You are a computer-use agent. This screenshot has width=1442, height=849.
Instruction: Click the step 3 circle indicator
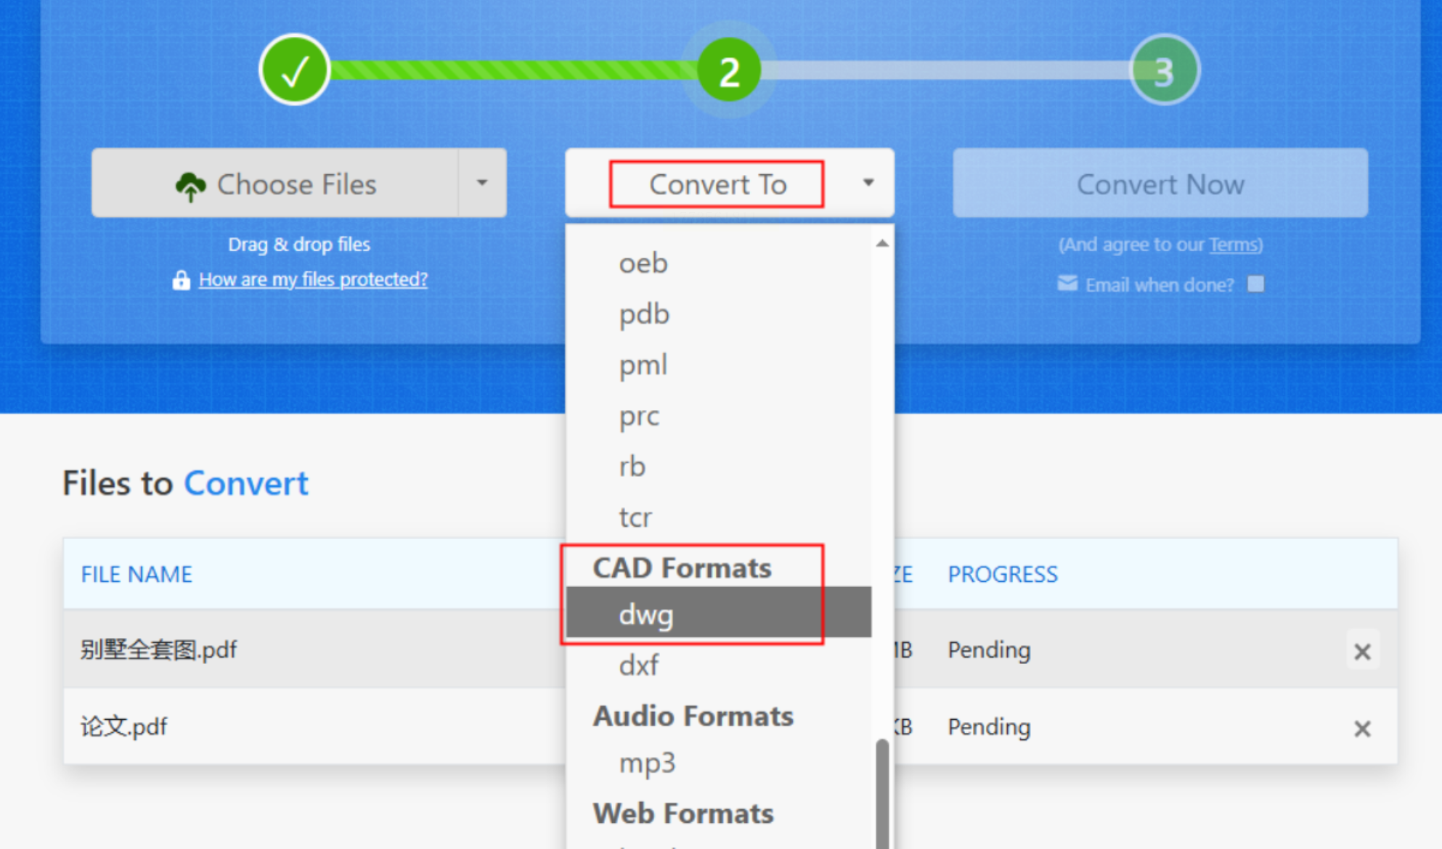pyautogui.click(x=1164, y=71)
